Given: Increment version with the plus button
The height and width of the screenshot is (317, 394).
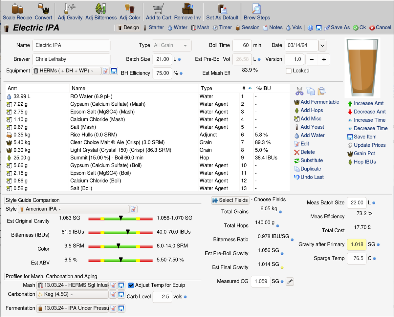Looking at the screenshot, I should 324,59.
